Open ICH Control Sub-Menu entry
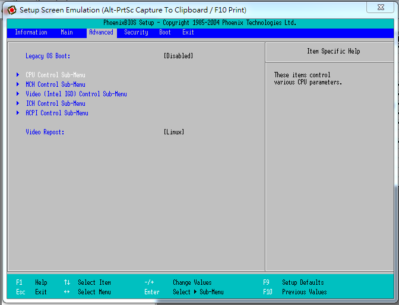399x305 pixels. 55,103
